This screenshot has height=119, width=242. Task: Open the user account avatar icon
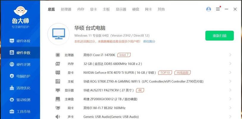point(208,9)
